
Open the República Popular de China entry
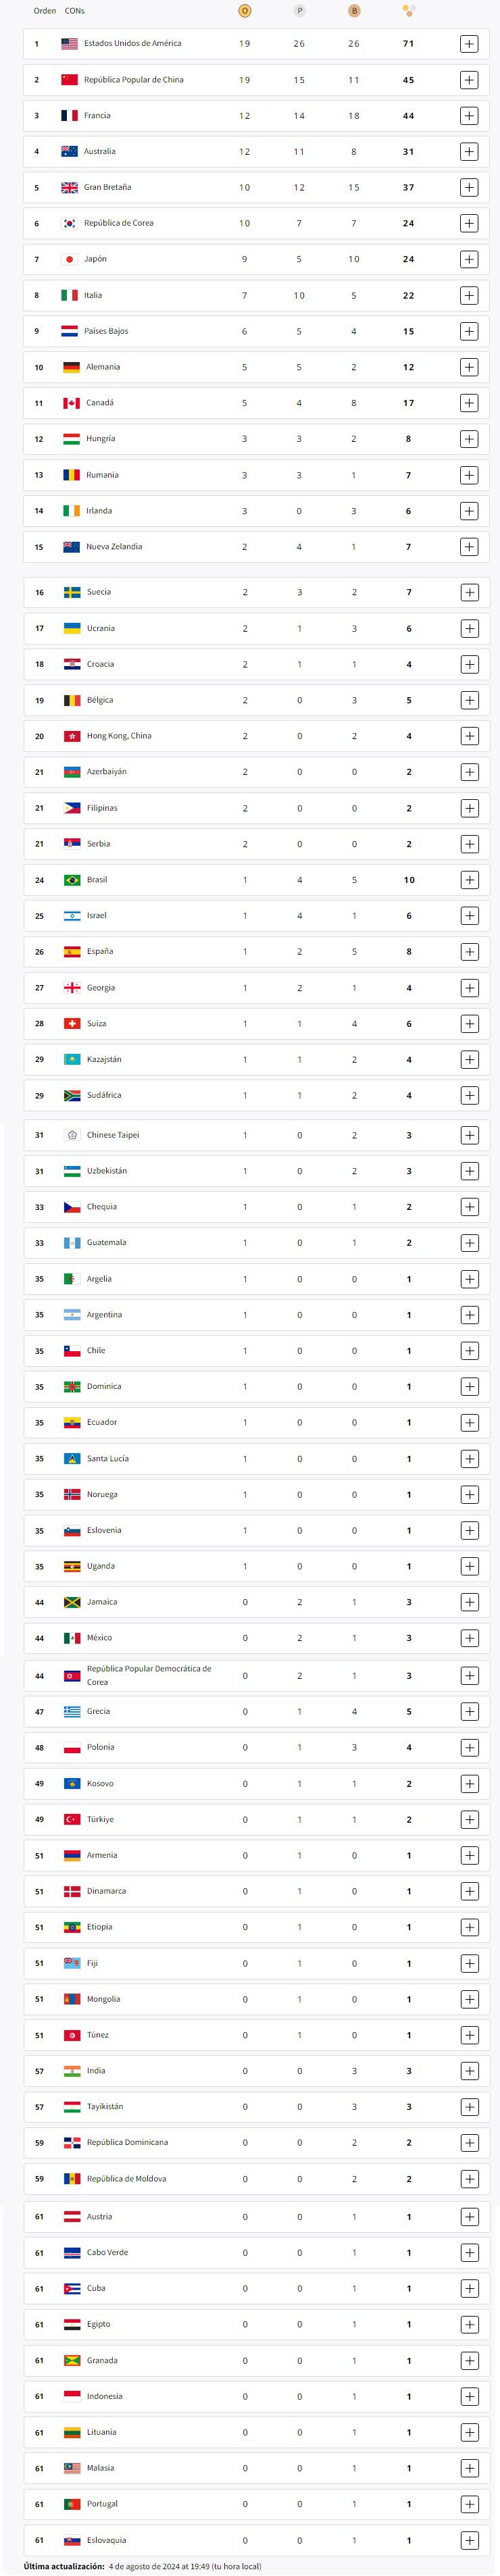point(133,80)
